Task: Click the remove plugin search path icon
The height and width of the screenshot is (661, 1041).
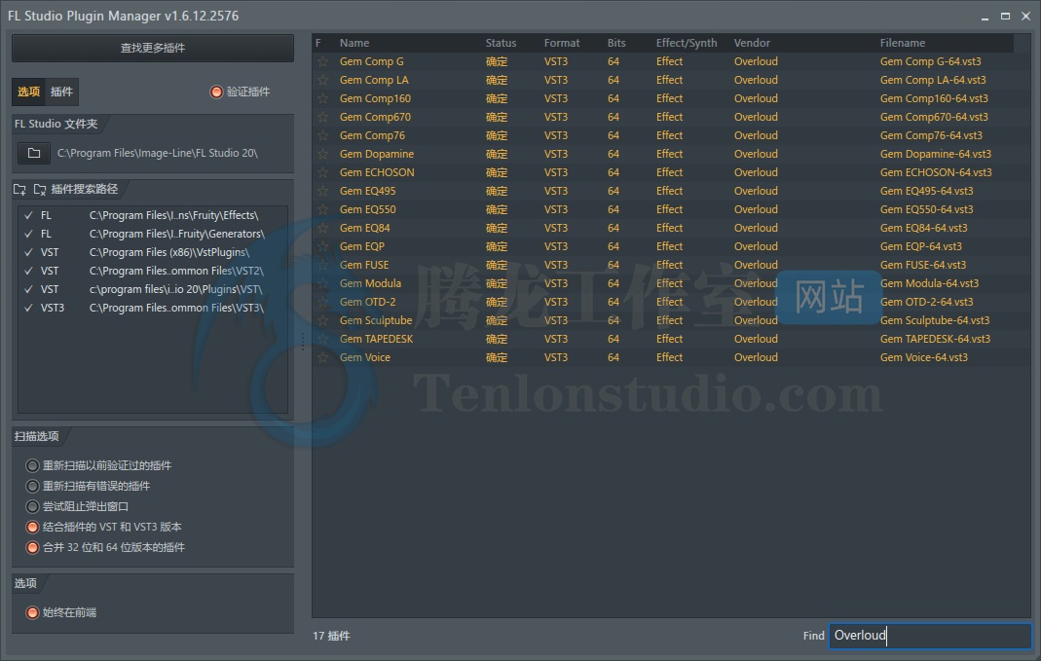Action: click(x=40, y=189)
